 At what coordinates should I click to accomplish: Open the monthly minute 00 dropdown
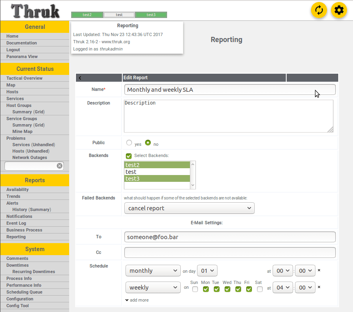(x=305, y=270)
